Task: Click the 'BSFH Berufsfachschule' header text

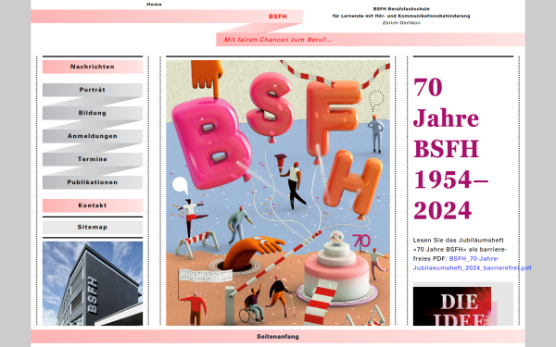Action: pos(401,9)
